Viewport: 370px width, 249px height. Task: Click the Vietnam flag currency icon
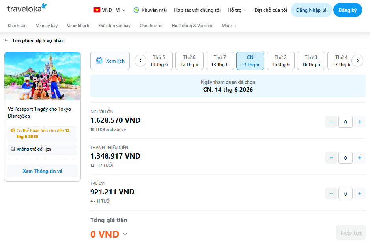point(97,10)
